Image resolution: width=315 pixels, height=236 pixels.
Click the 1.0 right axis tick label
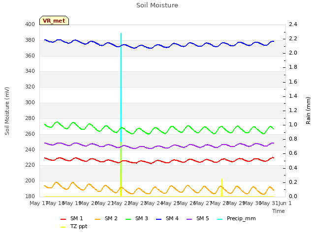point(293,124)
